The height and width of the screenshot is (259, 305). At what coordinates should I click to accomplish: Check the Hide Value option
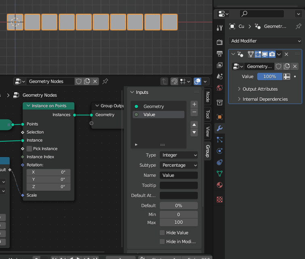pyautogui.click(x=162, y=233)
